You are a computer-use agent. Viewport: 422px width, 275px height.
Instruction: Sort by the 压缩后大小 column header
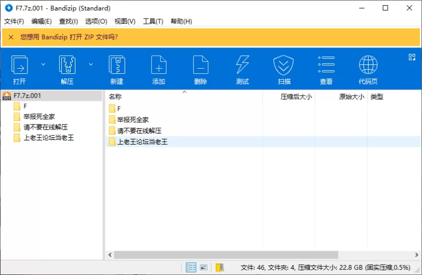pyautogui.click(x=289, y=97)
